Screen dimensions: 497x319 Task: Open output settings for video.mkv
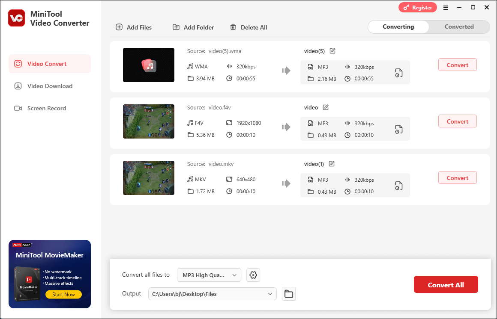pyautogui.click(x=399, y=186)
